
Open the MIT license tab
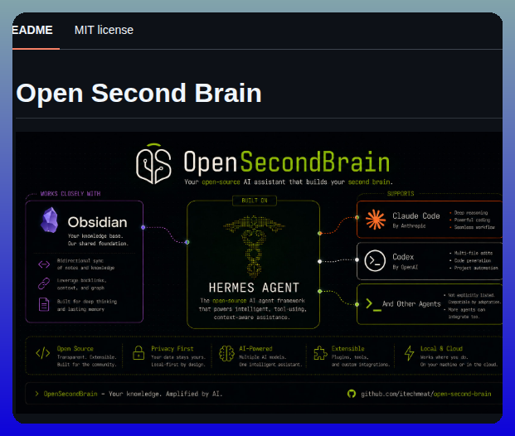coord(104,30)
